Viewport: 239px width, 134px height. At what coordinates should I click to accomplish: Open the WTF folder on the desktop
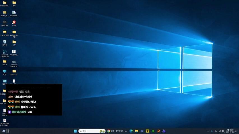(x=14, y=42)
